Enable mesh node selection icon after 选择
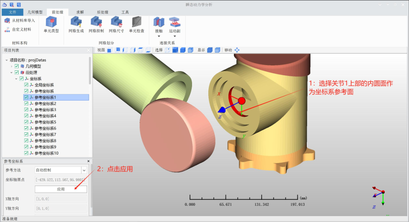Image resolution: width=409 pixels, height=222 pixels. (190, 50)
